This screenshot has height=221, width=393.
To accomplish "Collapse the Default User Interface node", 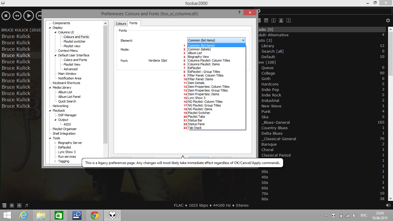I will 56,55.
